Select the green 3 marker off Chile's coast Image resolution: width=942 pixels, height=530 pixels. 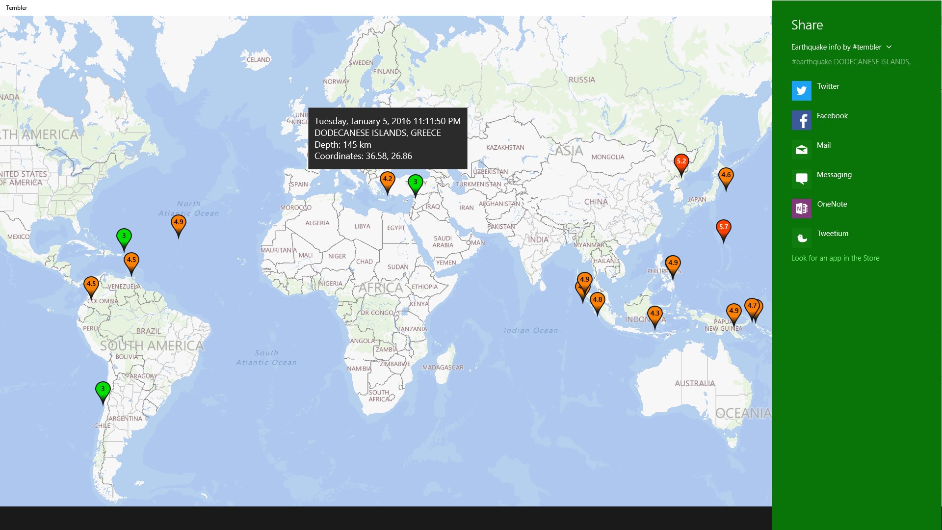point(103,389)
